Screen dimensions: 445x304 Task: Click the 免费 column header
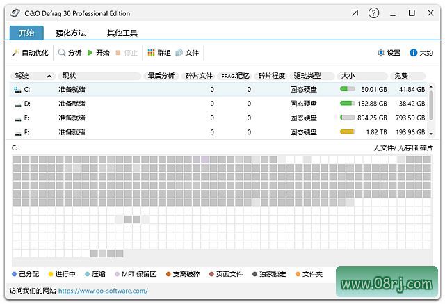click(x=408, y=76)
